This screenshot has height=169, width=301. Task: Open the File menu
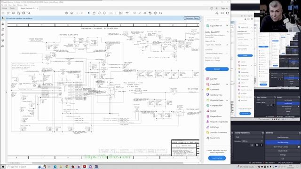(2, 5)
